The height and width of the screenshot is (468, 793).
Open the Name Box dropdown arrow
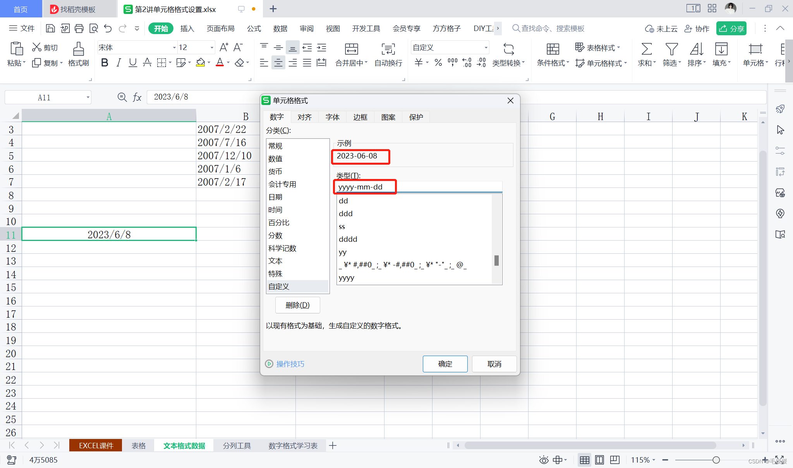pos(88,98)
